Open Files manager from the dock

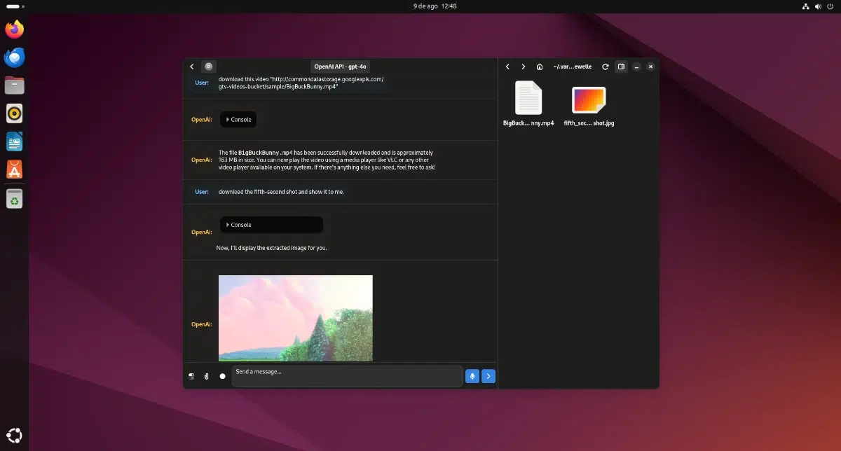click(15, 85)
